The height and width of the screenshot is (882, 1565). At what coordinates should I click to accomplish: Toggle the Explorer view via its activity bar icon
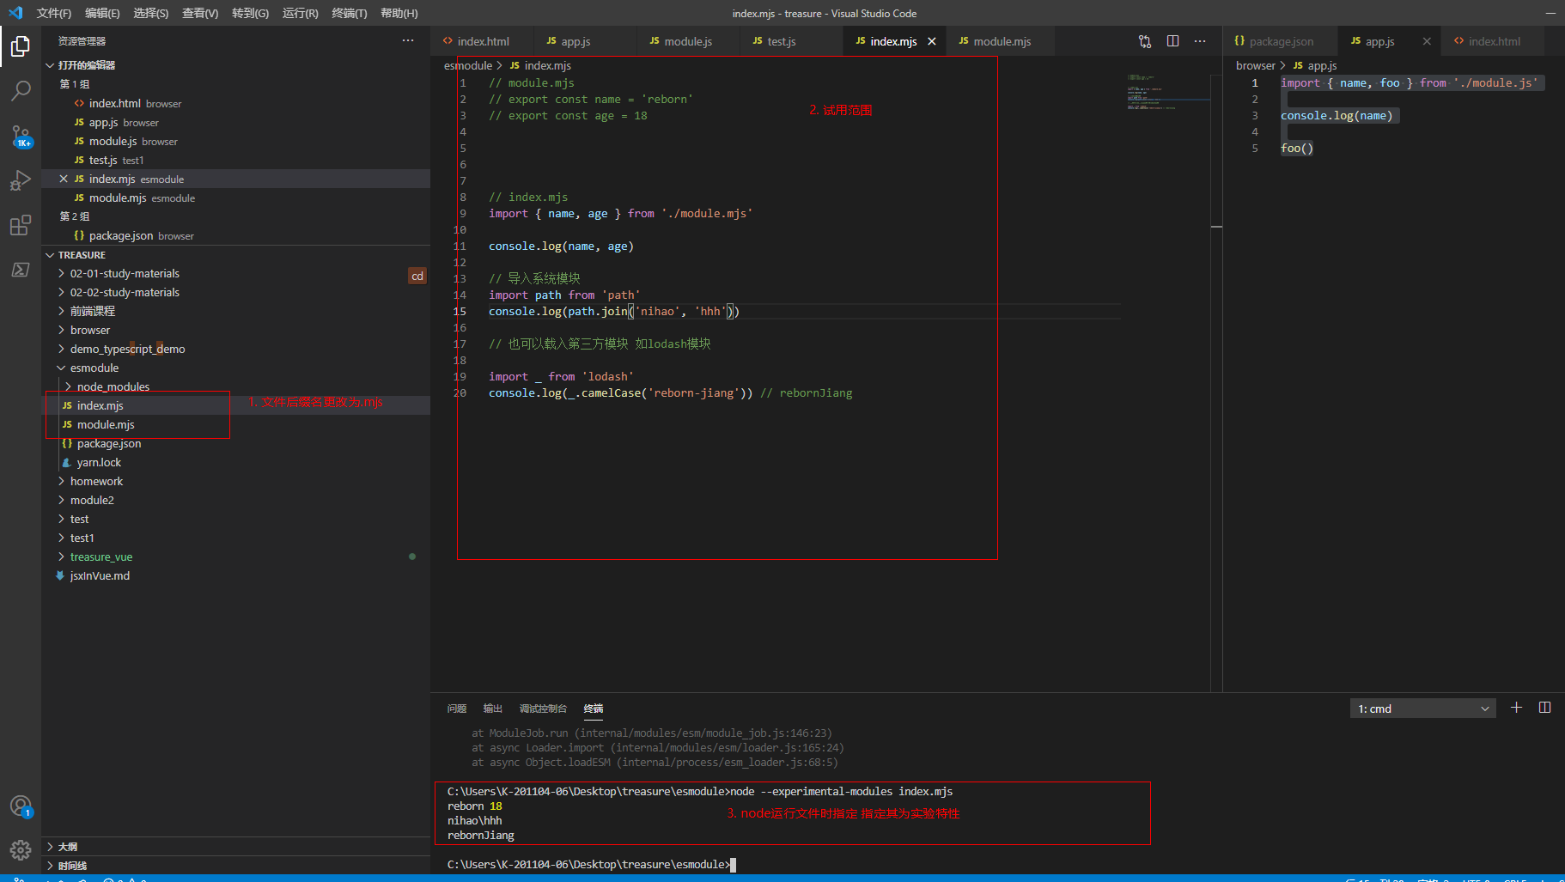21,47
